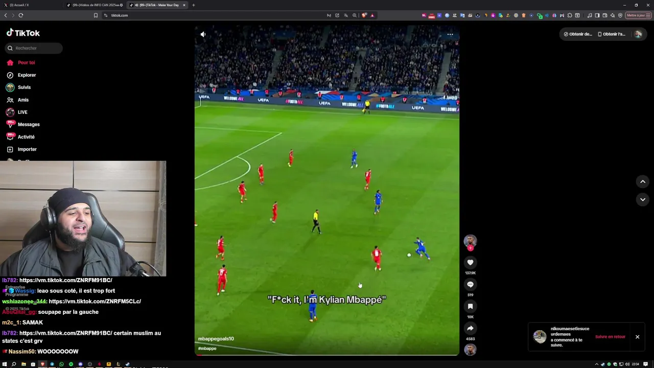
Task: Like the video with the heart icon
Action: tap(470, 262)
